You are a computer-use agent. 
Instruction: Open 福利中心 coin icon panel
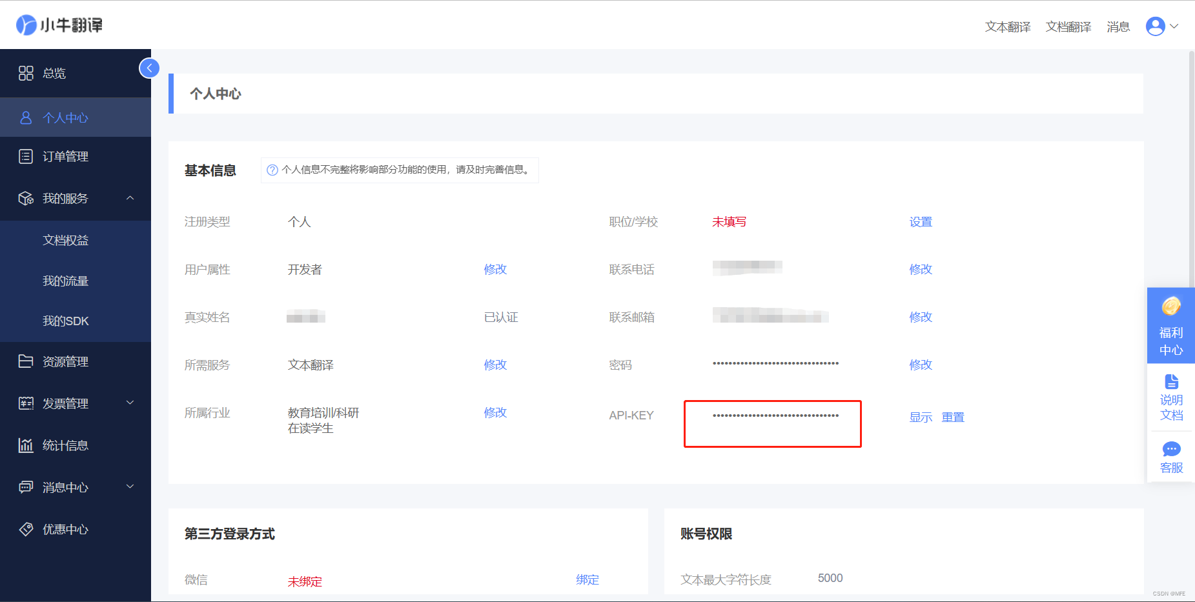(1171, 306)
